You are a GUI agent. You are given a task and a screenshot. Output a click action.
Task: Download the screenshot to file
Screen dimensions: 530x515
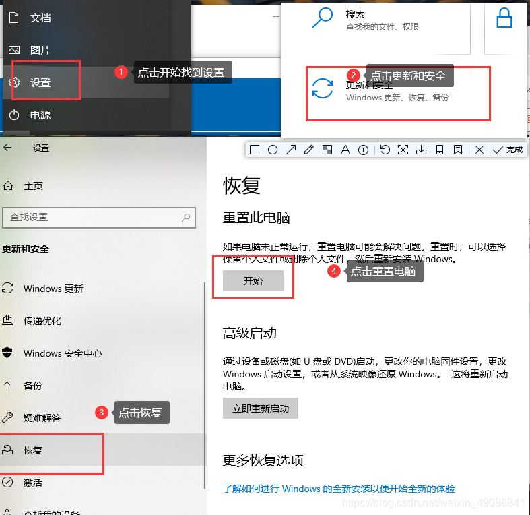(421, 150)
